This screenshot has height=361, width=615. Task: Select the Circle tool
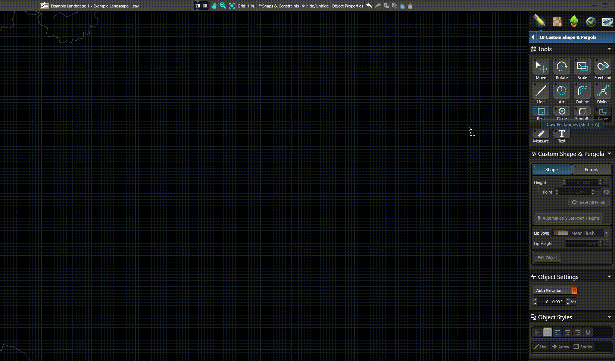(562, 113)
